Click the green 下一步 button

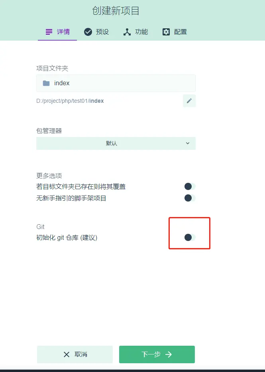click(x=157, y=354)
